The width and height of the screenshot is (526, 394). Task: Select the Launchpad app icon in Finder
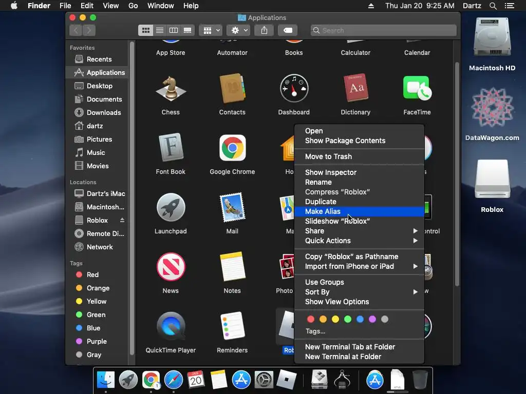click(171, 207)
